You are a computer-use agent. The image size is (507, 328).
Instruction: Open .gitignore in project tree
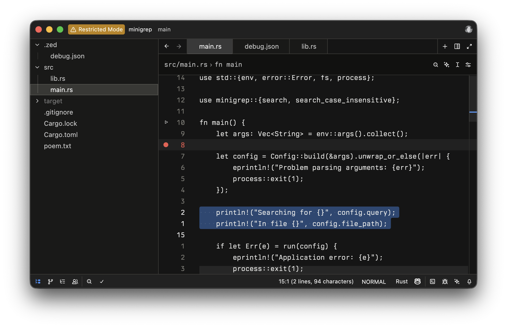coord(94,112)
